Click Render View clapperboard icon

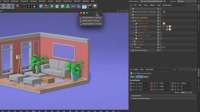click(23, 6)
